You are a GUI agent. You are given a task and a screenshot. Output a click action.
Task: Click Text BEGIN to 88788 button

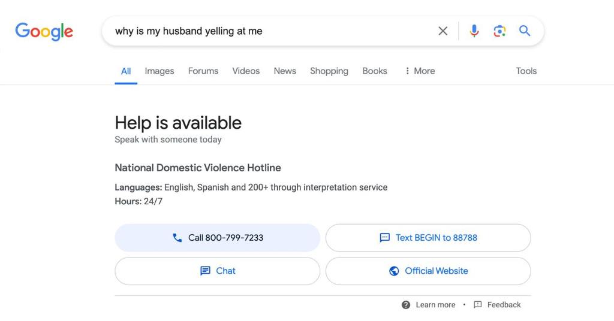(x=428, y=238)
